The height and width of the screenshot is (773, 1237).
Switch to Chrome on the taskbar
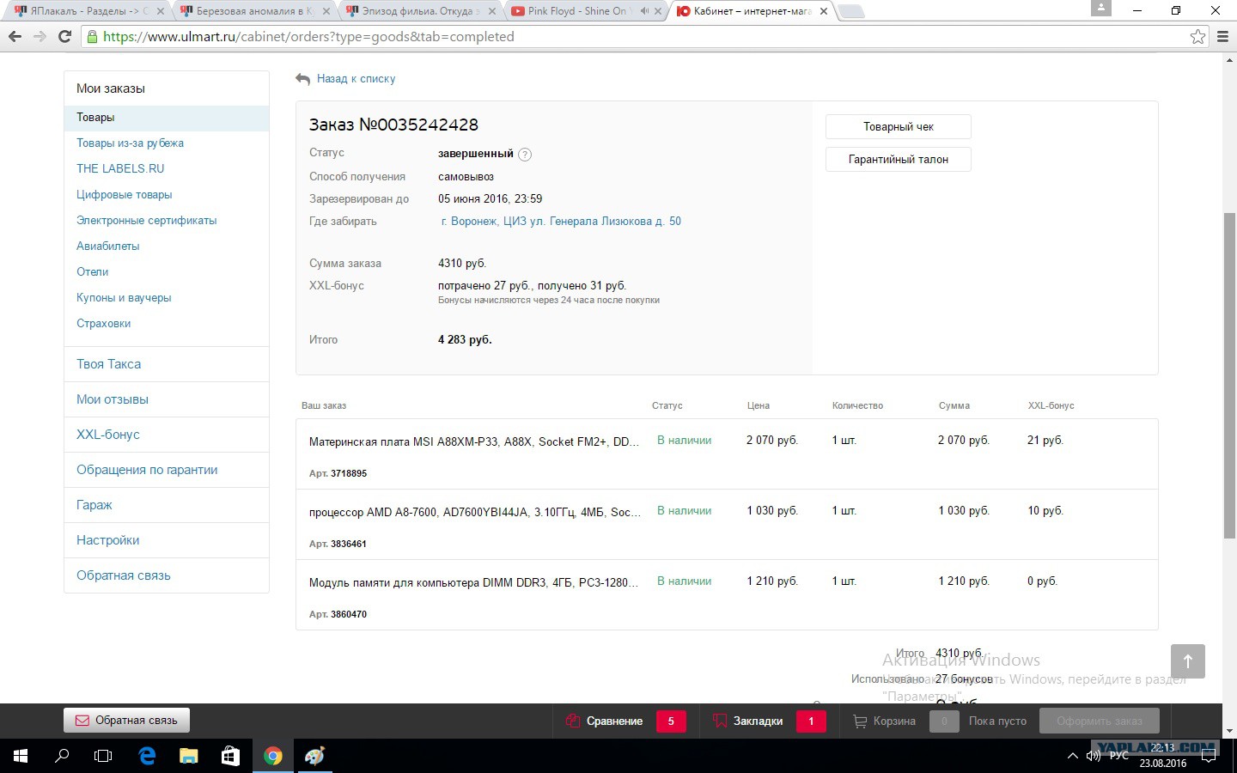[x=273, y=756]
